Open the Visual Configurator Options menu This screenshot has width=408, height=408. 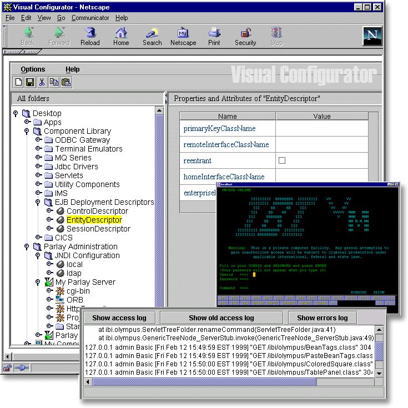[33, 69]
